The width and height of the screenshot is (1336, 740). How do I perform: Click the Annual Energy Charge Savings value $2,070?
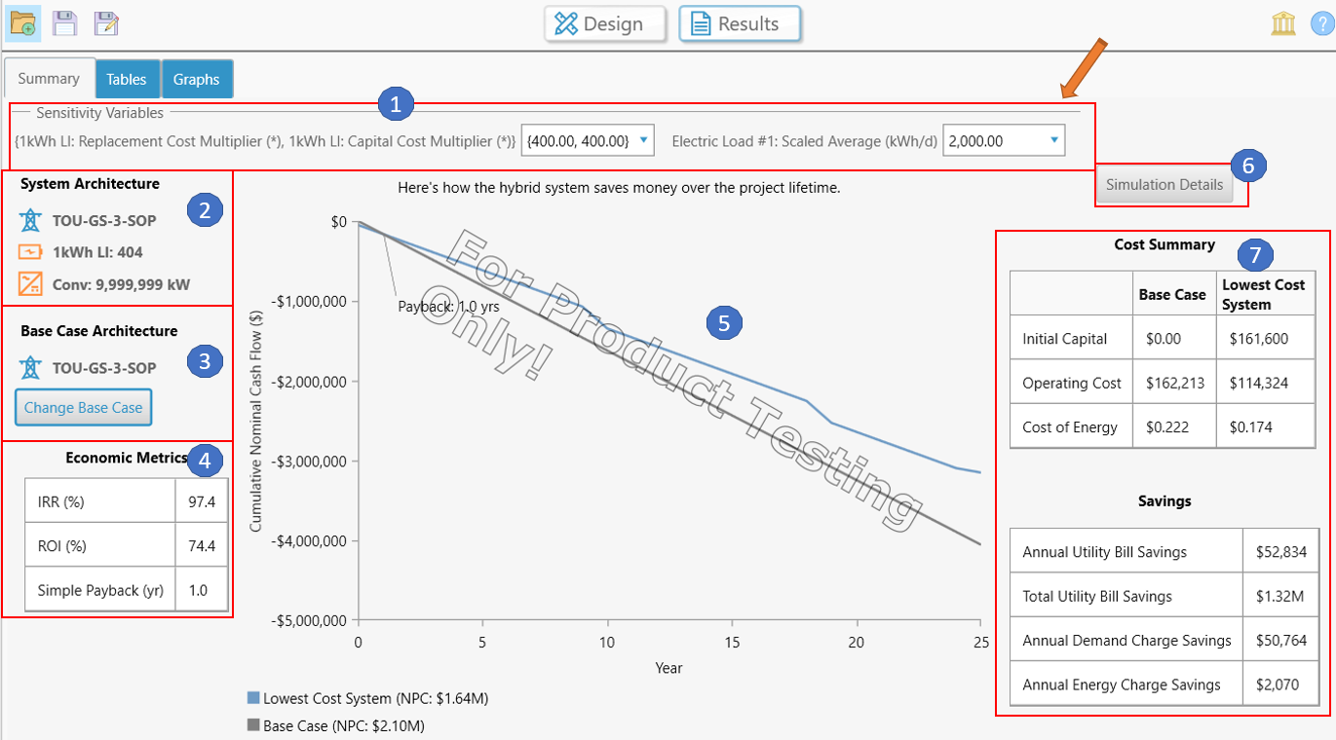pos(1279,684)
